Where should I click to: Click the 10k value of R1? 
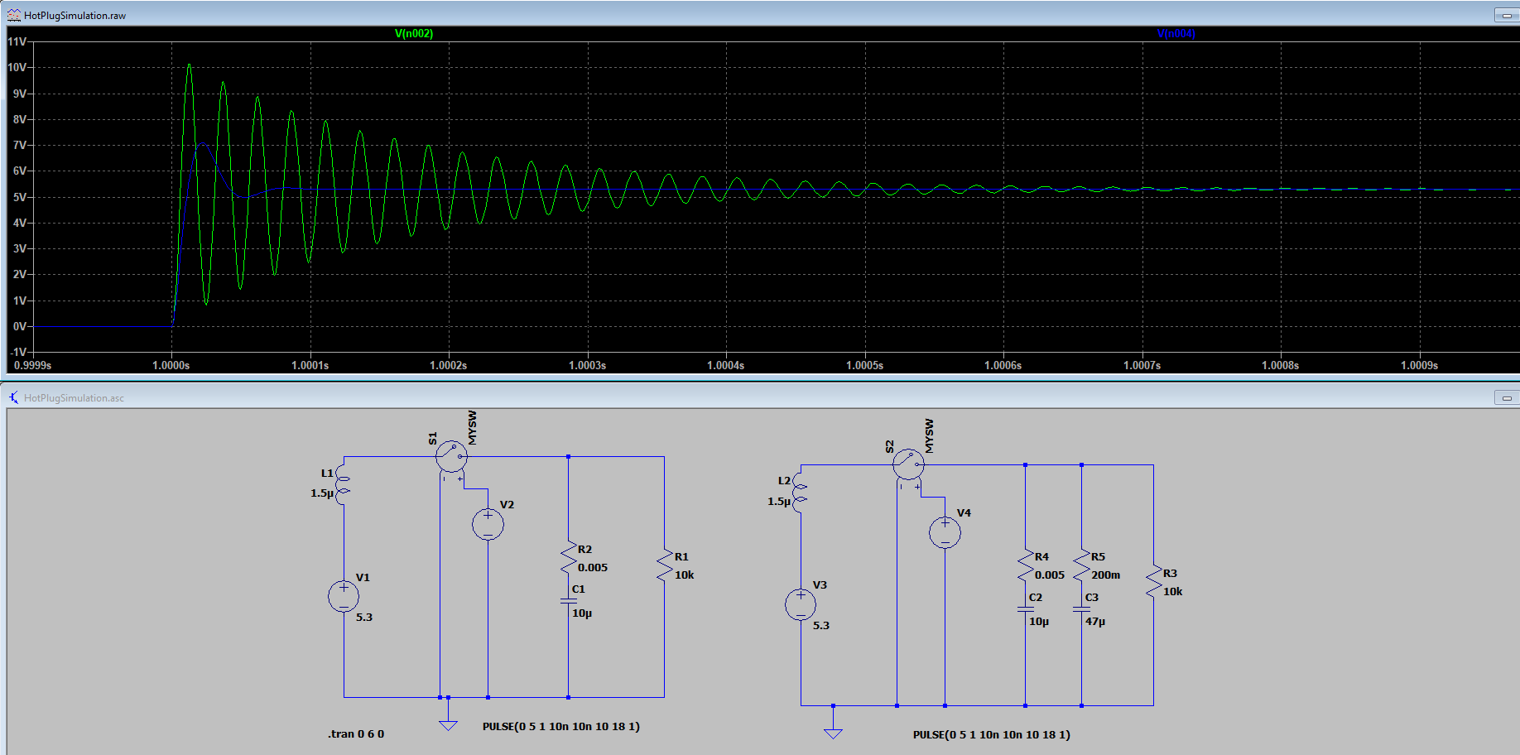click(685, 575)
